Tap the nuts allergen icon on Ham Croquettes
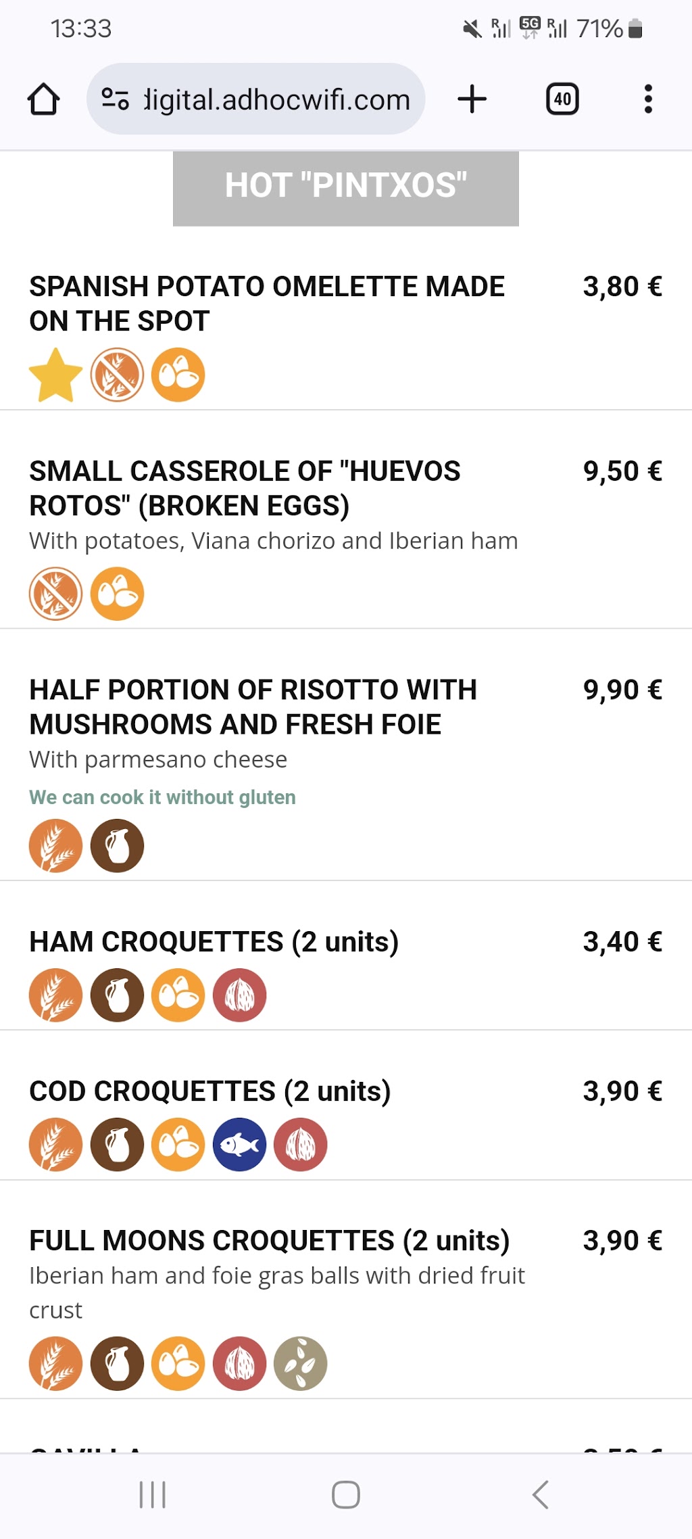This screenshot has height=1539, width=692. tap(239, 995)
